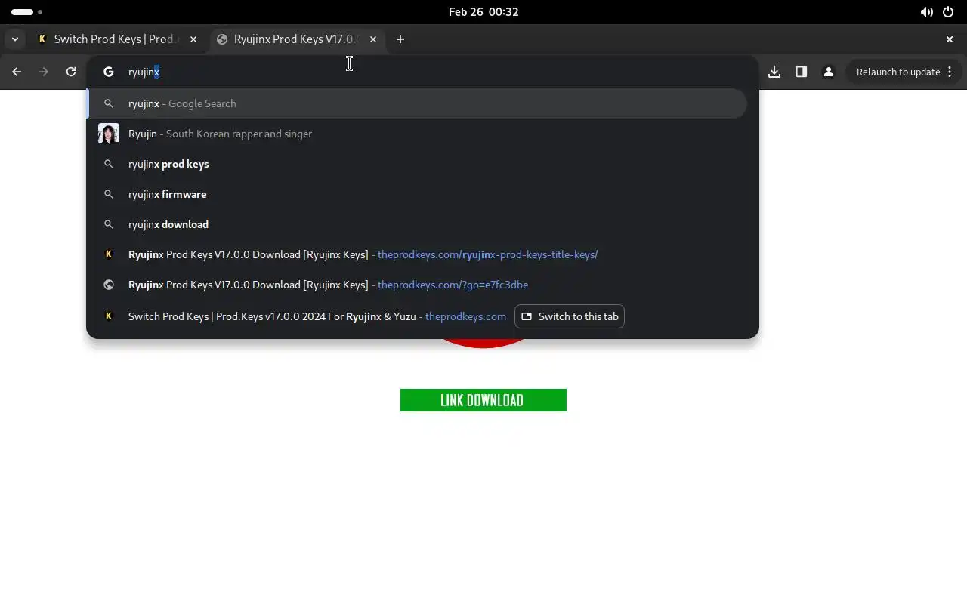Switch to the Switch Prod Keys tab
Viewport: 967px width, 604px height.
(117, 39)
